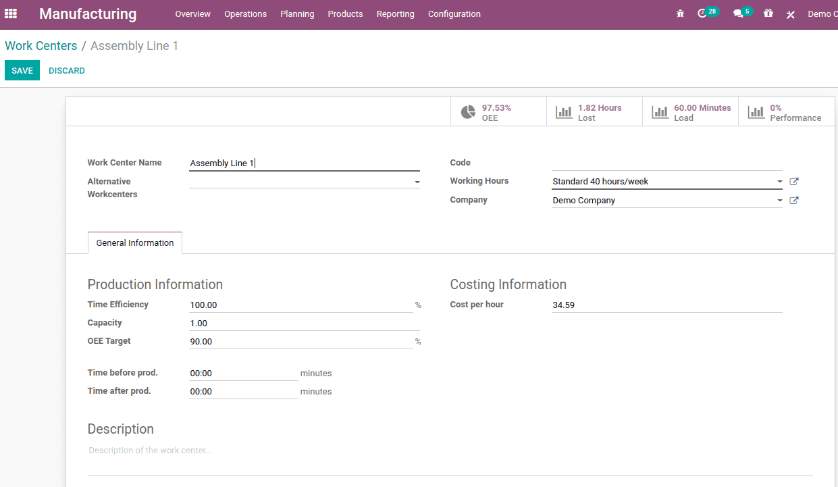The image size is (838, 487).
Task: Click the Working Hours field value
Action: pyautogui.click(x=600, y=182)
